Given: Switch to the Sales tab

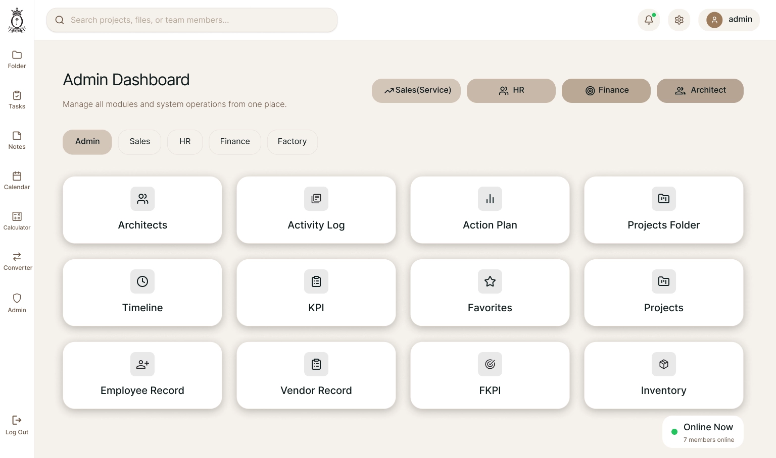Looking at the screenshot, I should 140,142.
